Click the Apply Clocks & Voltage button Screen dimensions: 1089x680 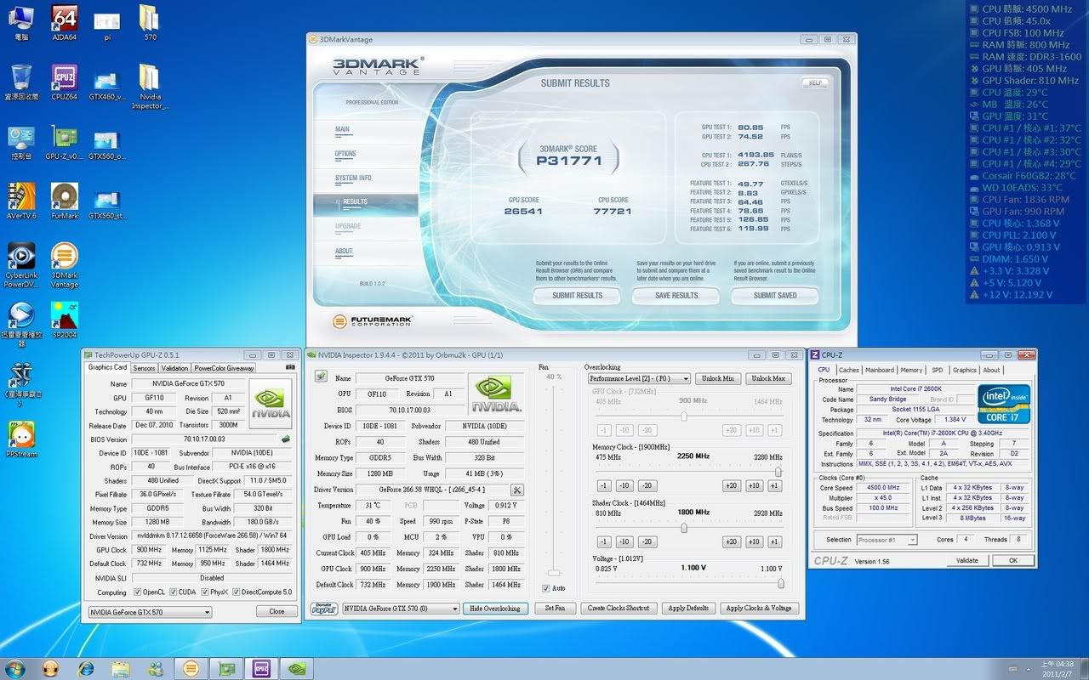759,609
